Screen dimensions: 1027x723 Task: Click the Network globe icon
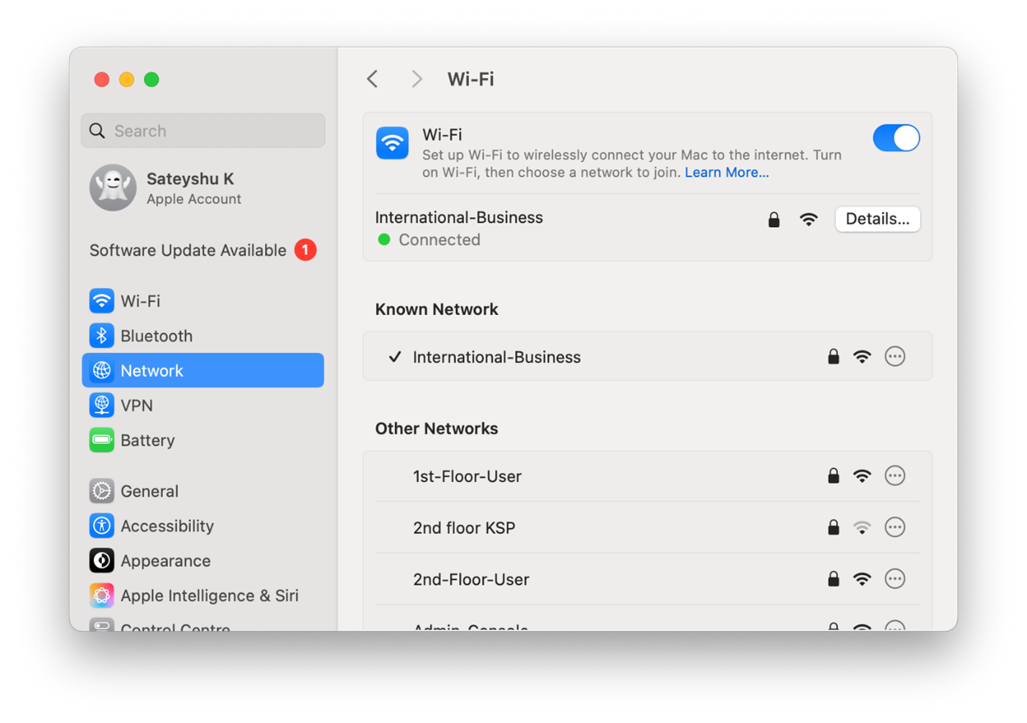[x=101, y=370]
